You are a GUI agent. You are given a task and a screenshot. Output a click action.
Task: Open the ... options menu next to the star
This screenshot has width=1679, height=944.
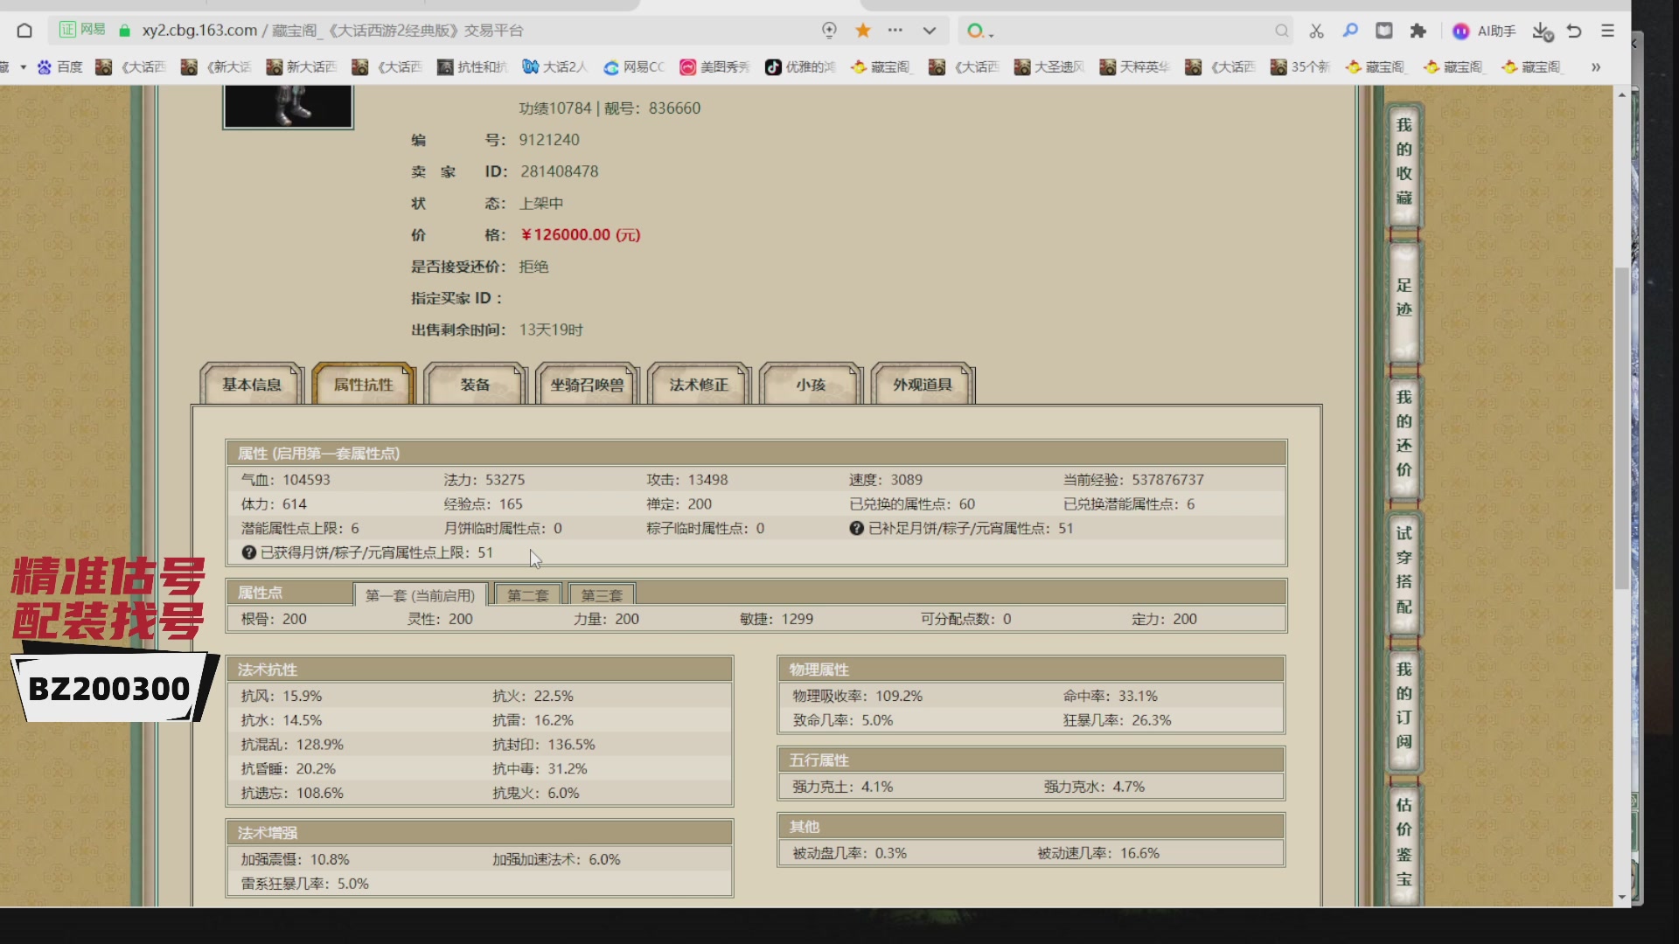pos(895,30)
